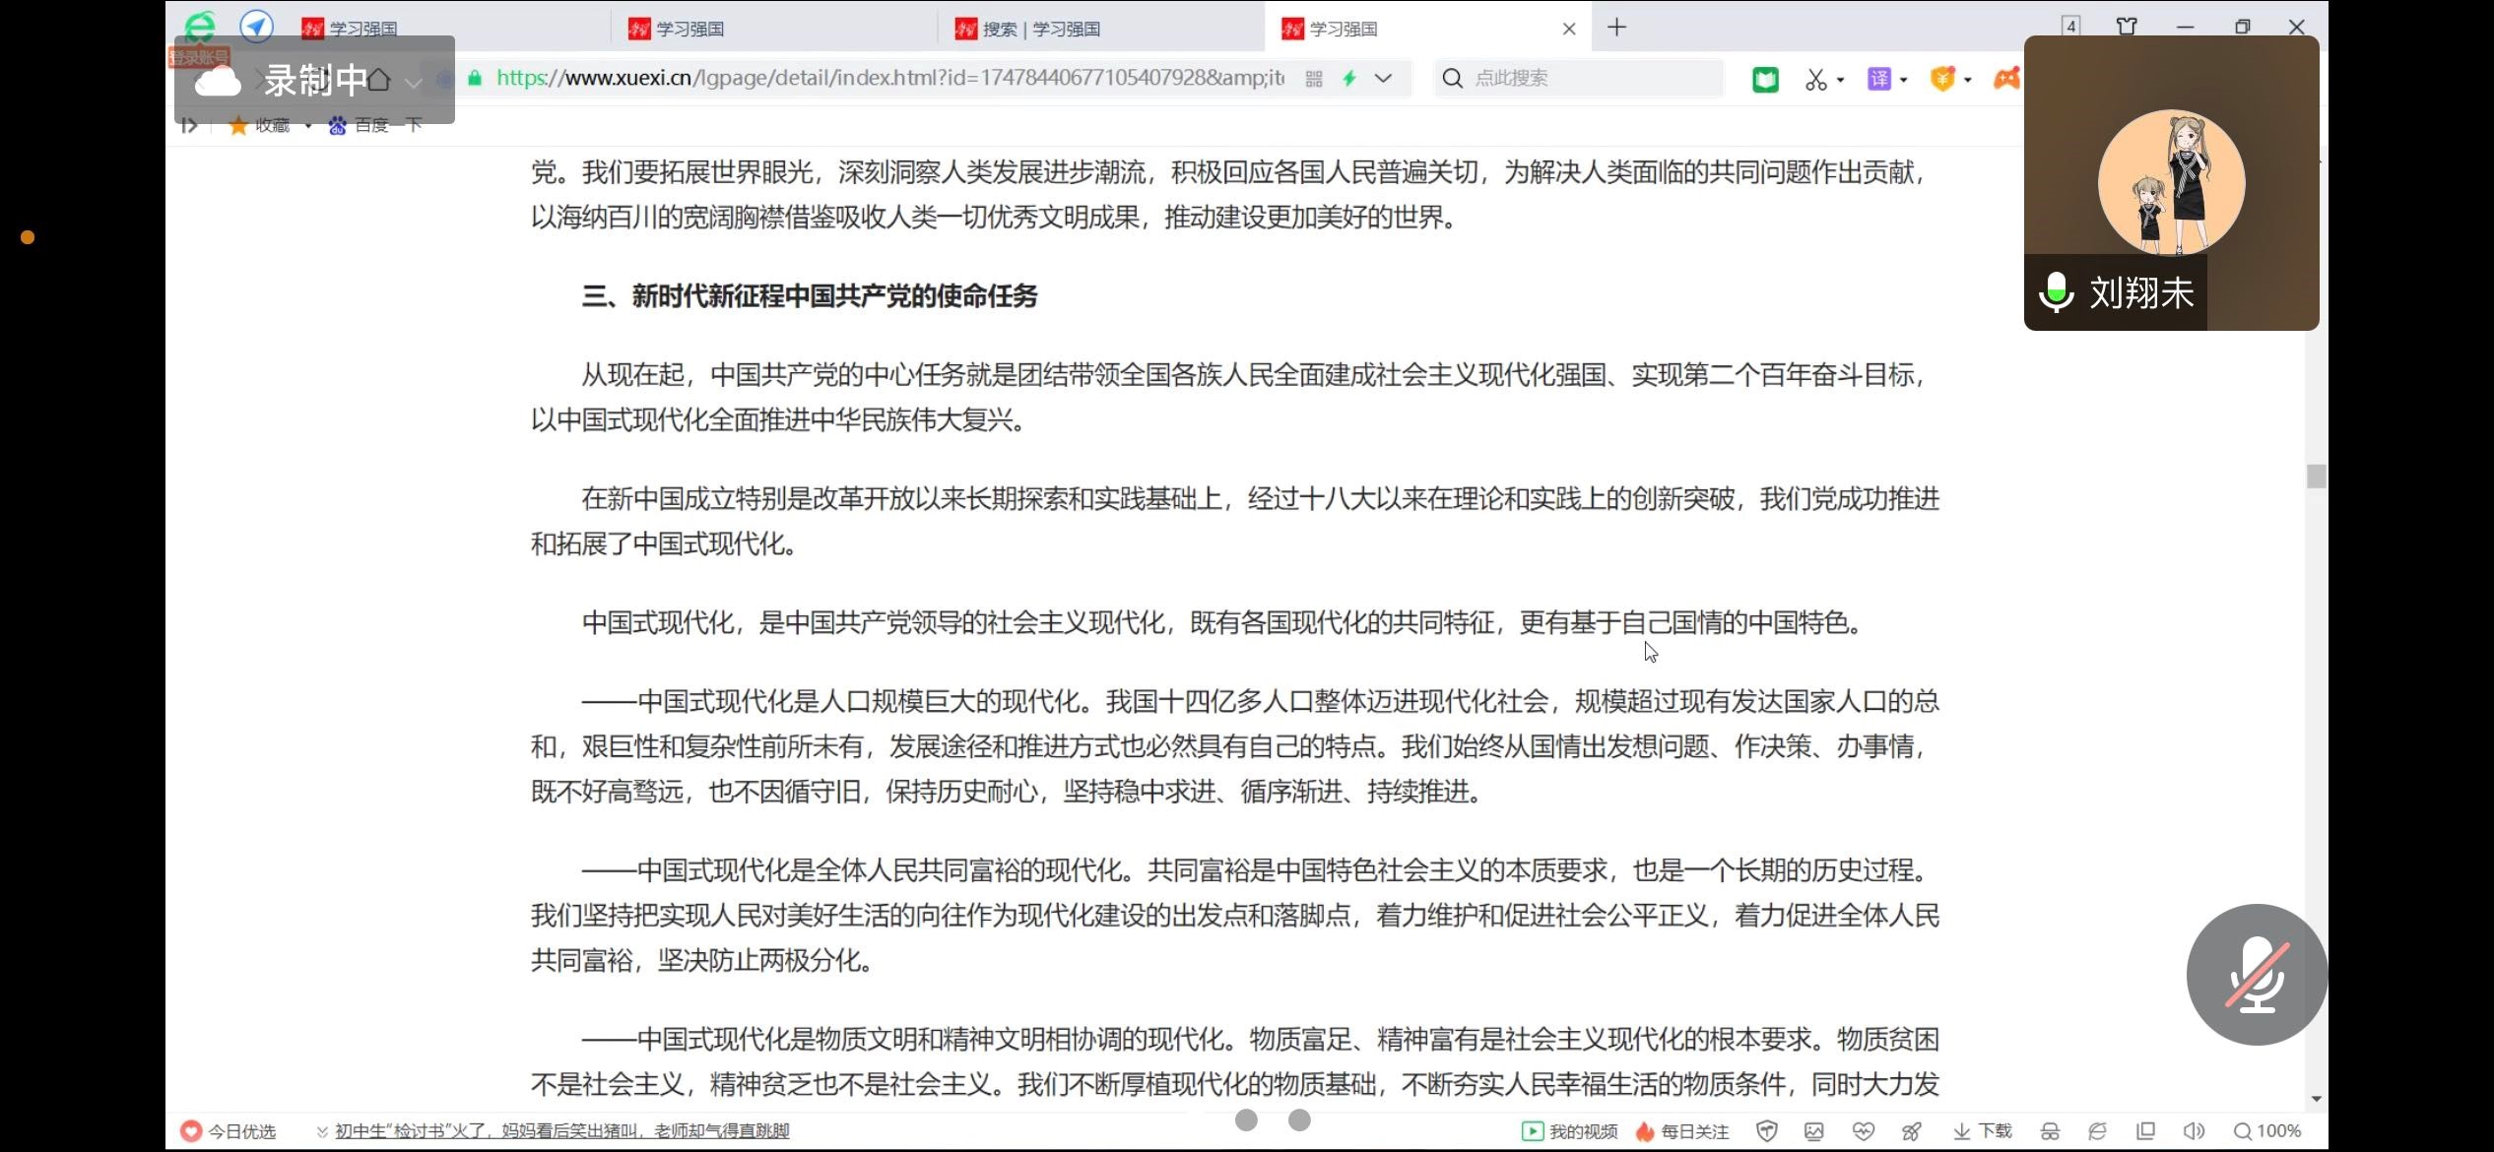The width and height of the screenshot is (2494, 1152).
Task: Open the security shield icon in status bar
Action: (x=1767, y=1131)
